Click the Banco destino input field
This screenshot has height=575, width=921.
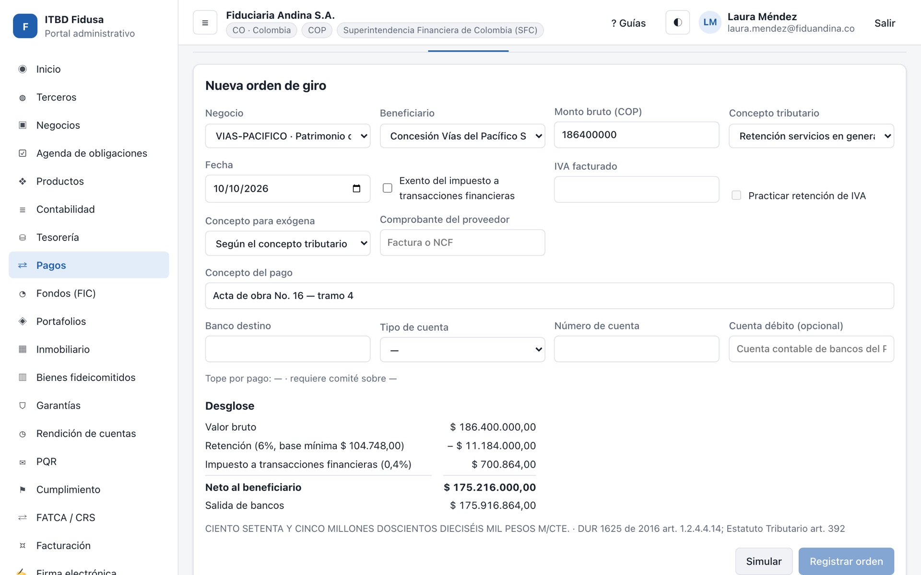(x=288, y=349)
